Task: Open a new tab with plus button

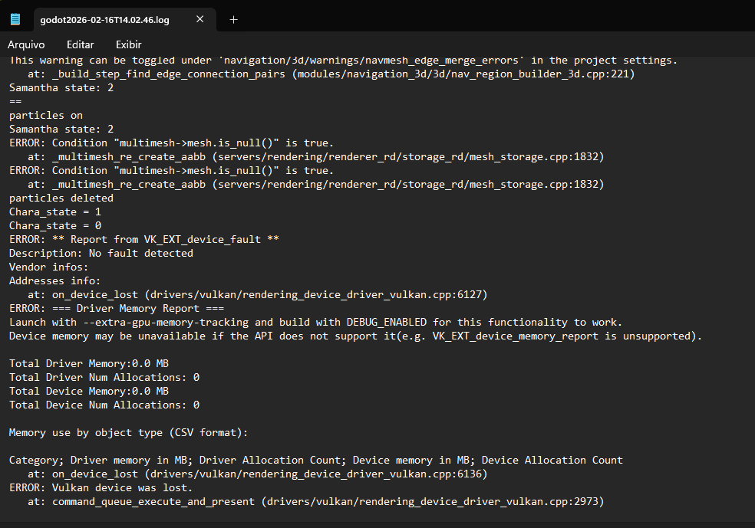Action: coord(234,19)
